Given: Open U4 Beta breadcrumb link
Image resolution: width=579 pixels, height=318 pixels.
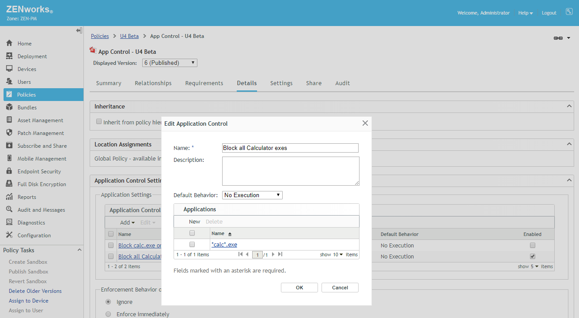Looking at the screenshot, I should point(129,36).
